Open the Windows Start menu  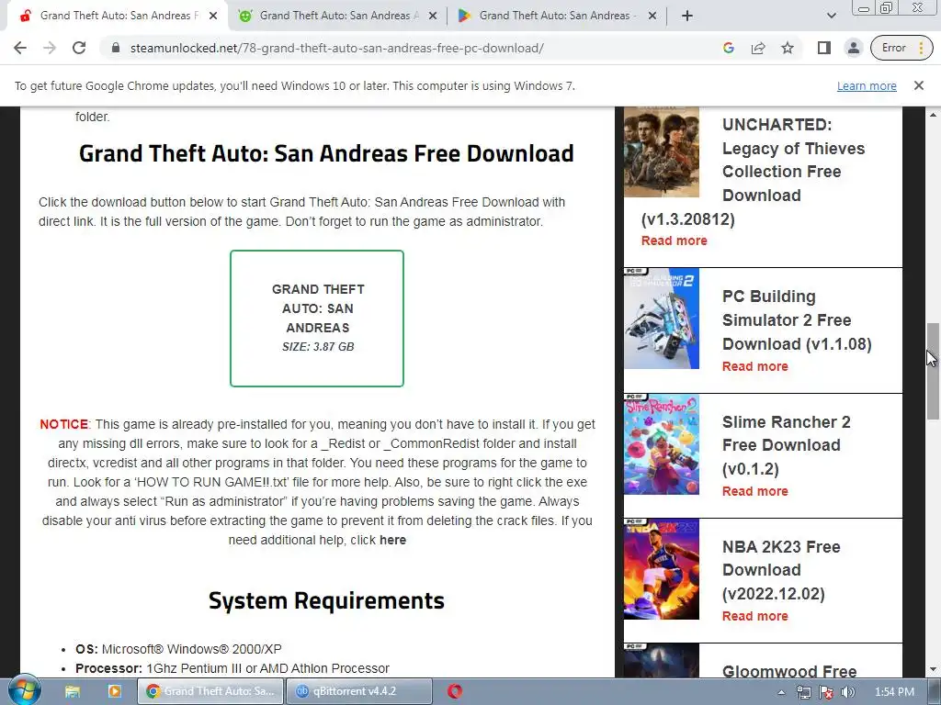[25, 691]
